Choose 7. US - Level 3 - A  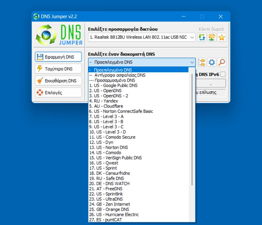[138, 116]
